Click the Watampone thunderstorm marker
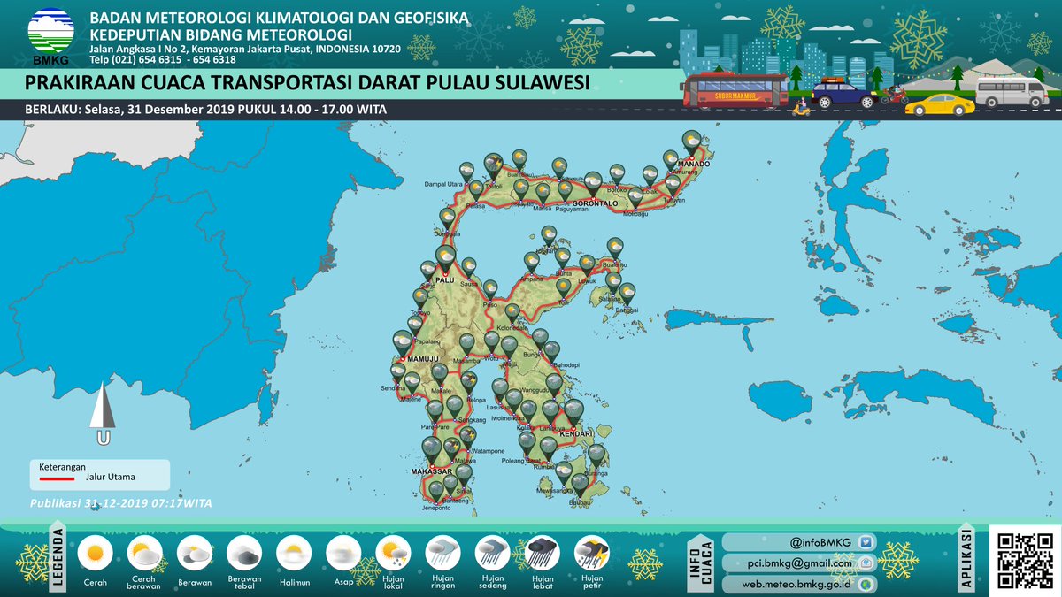This screenshot has width=1062, height=597. point(468,437)
